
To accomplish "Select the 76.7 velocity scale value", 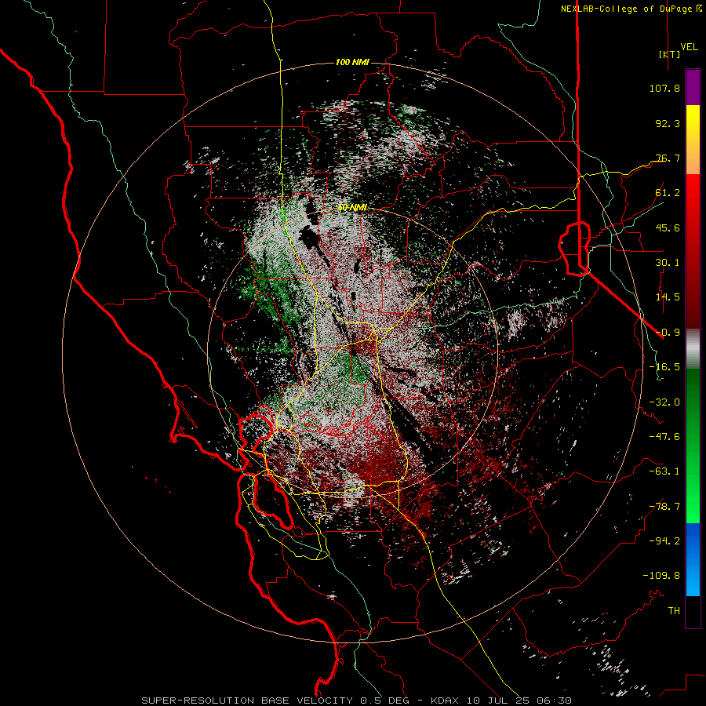I will [x=668, y=158].
